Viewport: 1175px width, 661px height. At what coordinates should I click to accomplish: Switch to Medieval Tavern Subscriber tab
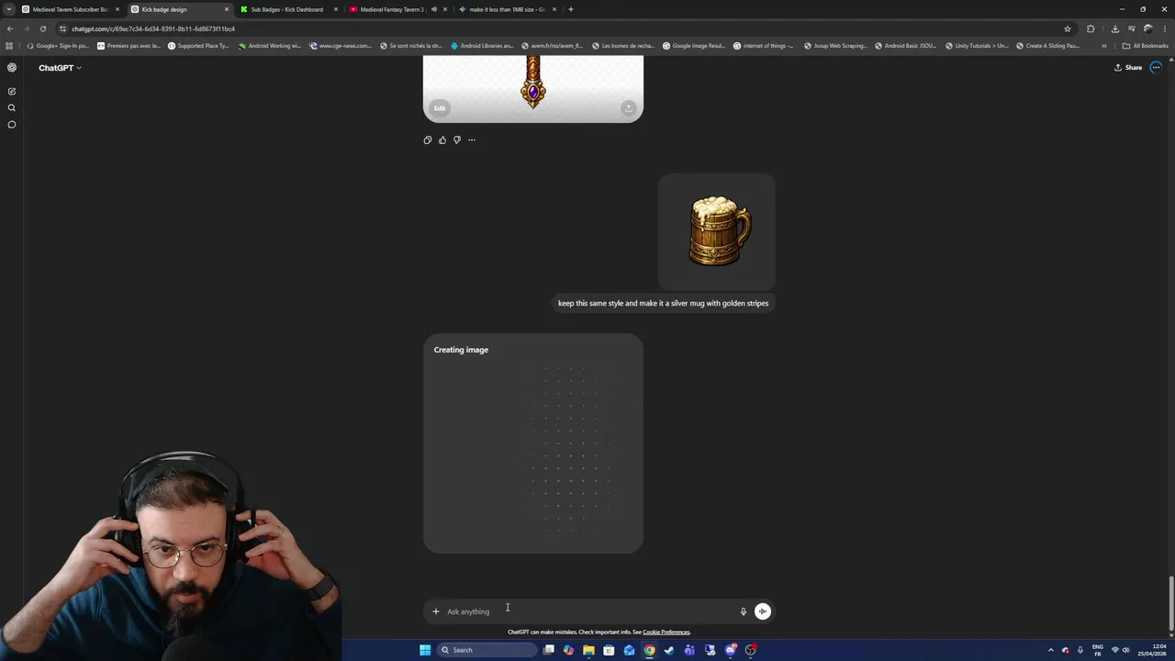pos(70,9)
